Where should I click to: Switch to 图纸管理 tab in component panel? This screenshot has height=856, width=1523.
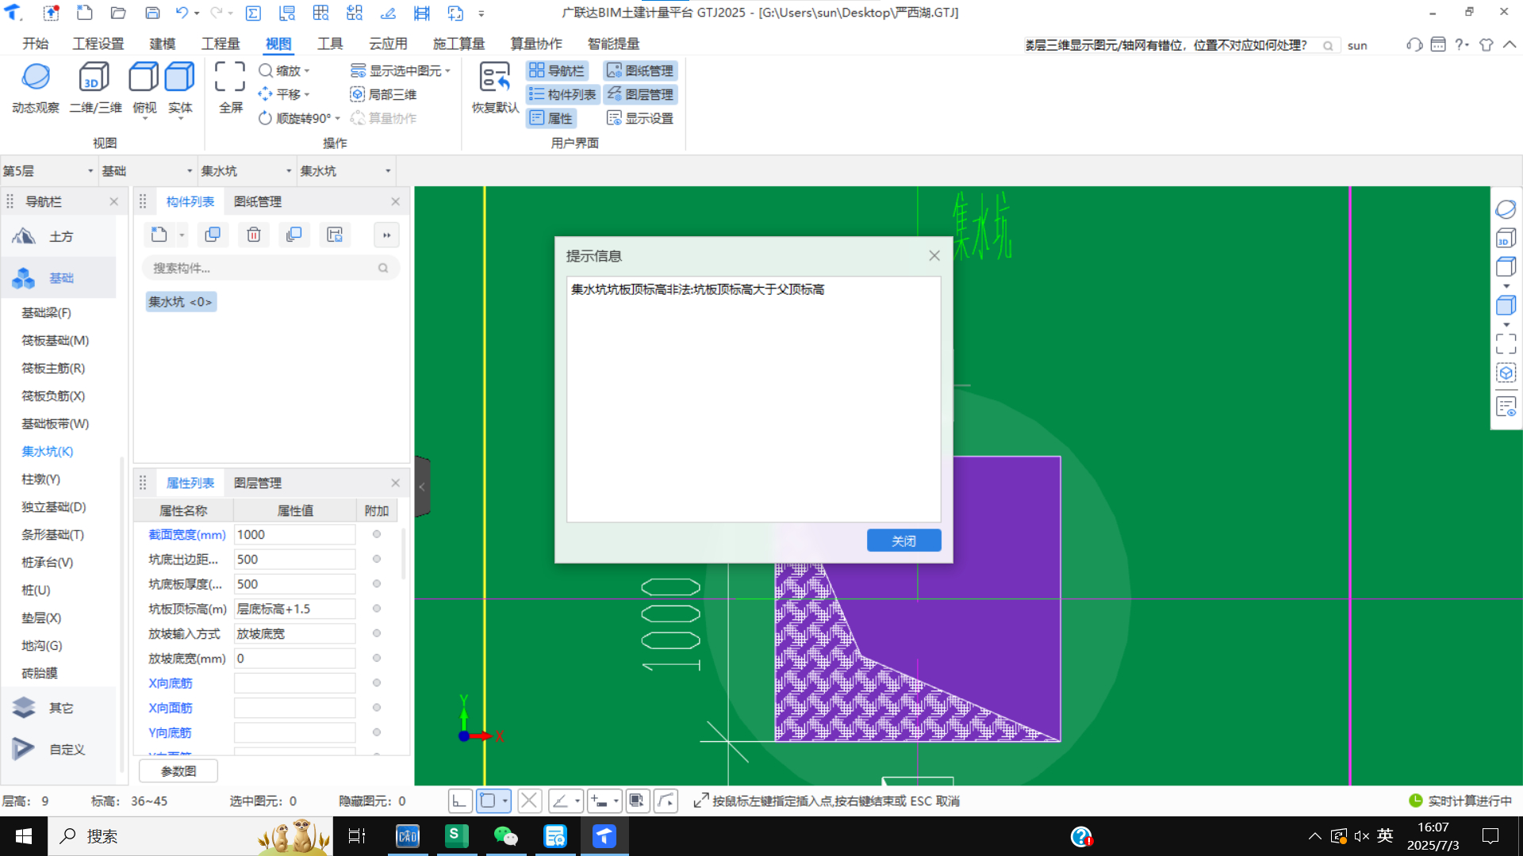(x=258, y=201)
